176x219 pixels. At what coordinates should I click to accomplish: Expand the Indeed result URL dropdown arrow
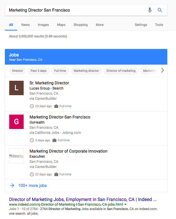click(125, 205)
